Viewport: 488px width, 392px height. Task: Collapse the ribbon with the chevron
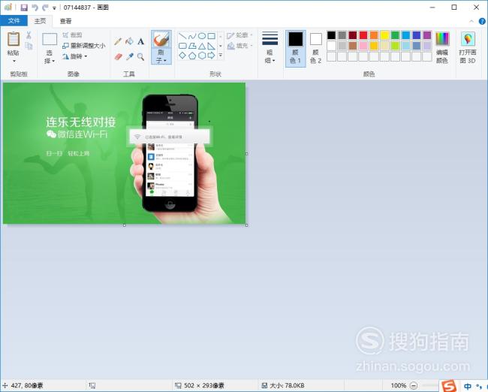tap(471, 21)
